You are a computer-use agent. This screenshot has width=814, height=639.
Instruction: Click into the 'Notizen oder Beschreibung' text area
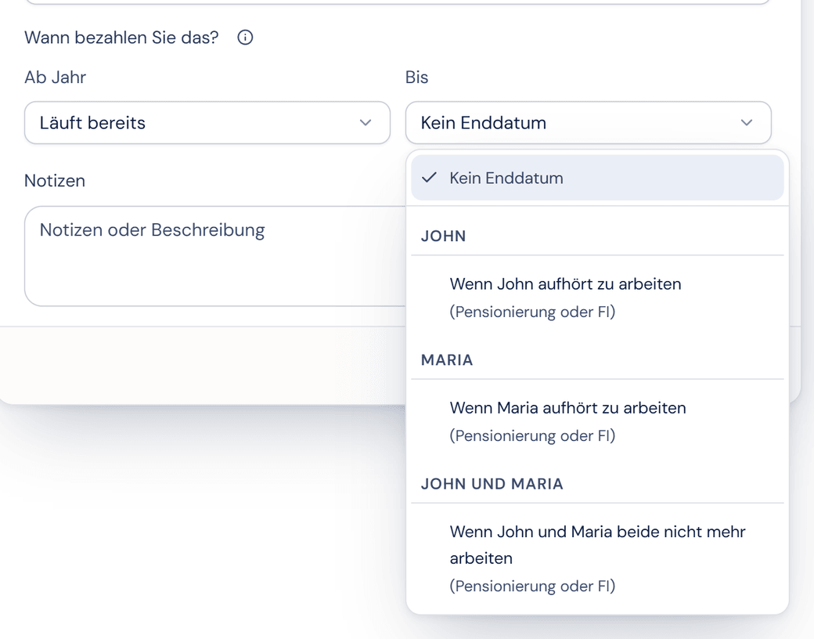pyautogui.click(x=215, y=256)
